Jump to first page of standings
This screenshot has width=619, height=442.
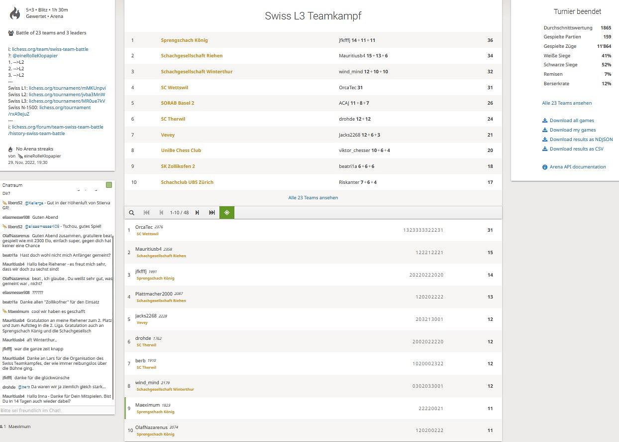146,212
